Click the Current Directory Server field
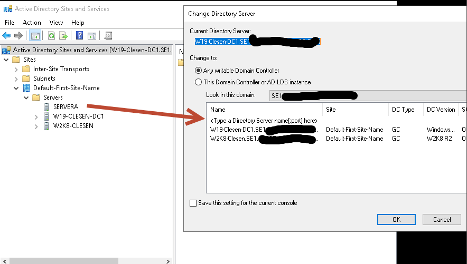467x264 pixels. click(257, 42)
